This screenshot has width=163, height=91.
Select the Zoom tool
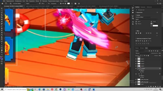(2, 52)
